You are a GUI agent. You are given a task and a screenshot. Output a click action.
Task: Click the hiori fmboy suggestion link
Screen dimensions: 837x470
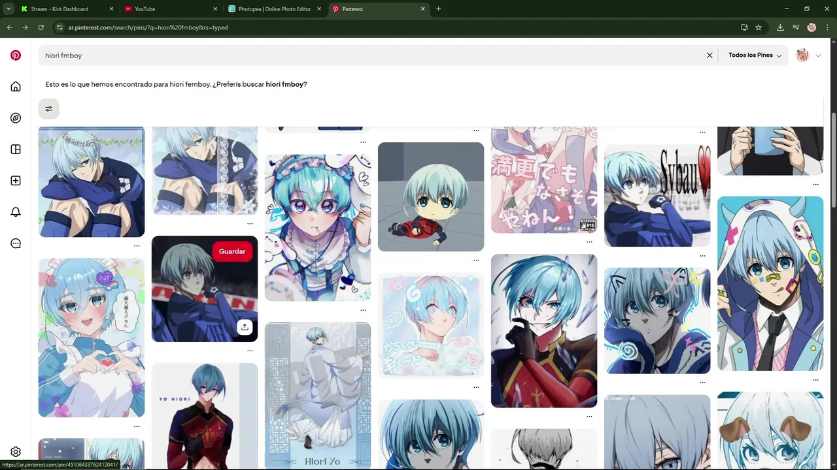(284, 84)
